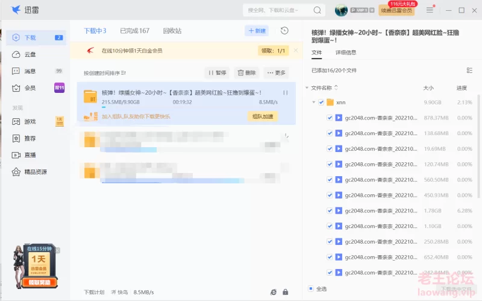482x301 pixels.
Task: Uncheck the 138.68MB file checkbox
Action: [x=330, y=133]
